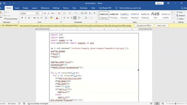
Task: Open the Calibri font name dropdown
Action: click(35, 13)
